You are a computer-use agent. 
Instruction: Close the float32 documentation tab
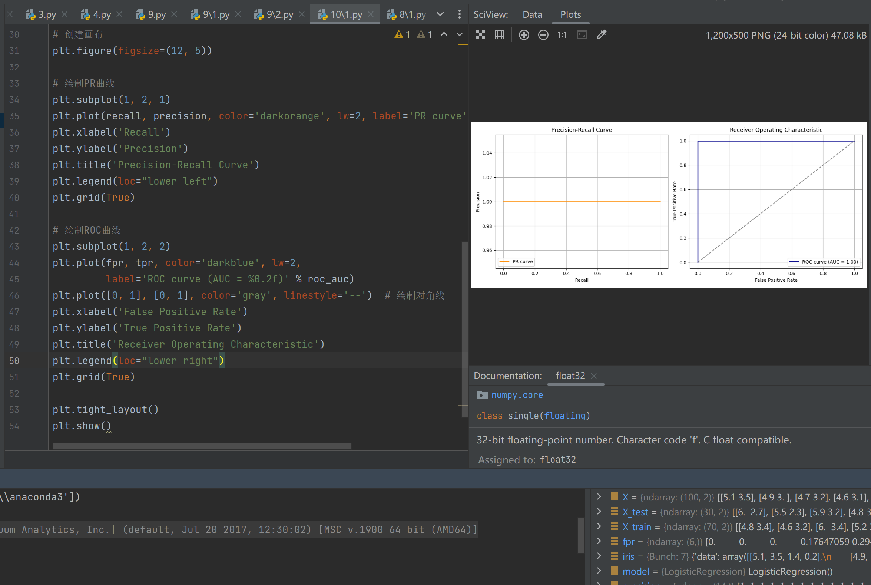(x=594, y=376)
